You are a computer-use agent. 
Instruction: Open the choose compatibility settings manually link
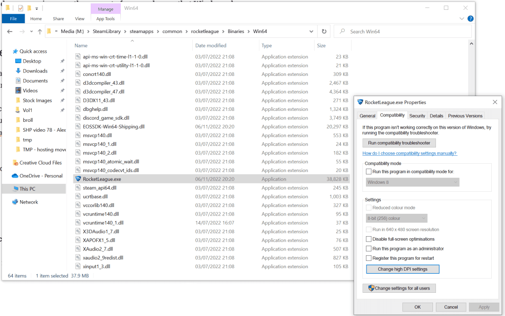click(409, 153)
